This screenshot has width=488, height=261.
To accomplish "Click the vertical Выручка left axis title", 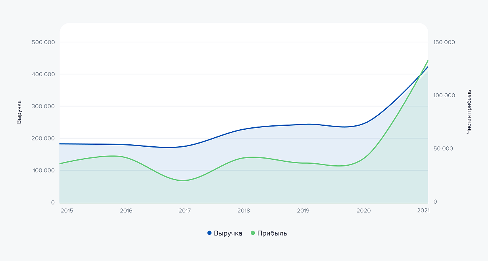I will tap(19, 112).
